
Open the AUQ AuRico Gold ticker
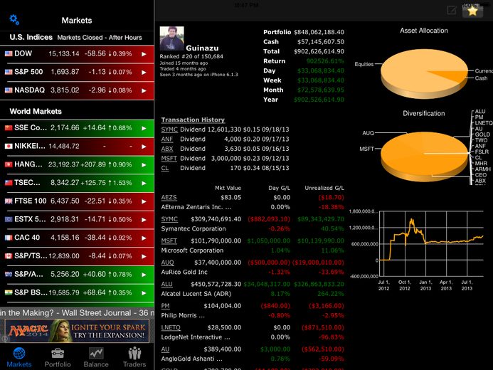(167, 263)
